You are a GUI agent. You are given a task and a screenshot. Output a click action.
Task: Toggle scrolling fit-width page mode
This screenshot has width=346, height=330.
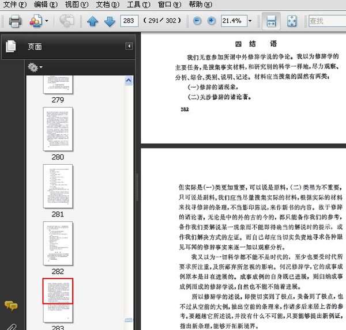click(272, 21)
